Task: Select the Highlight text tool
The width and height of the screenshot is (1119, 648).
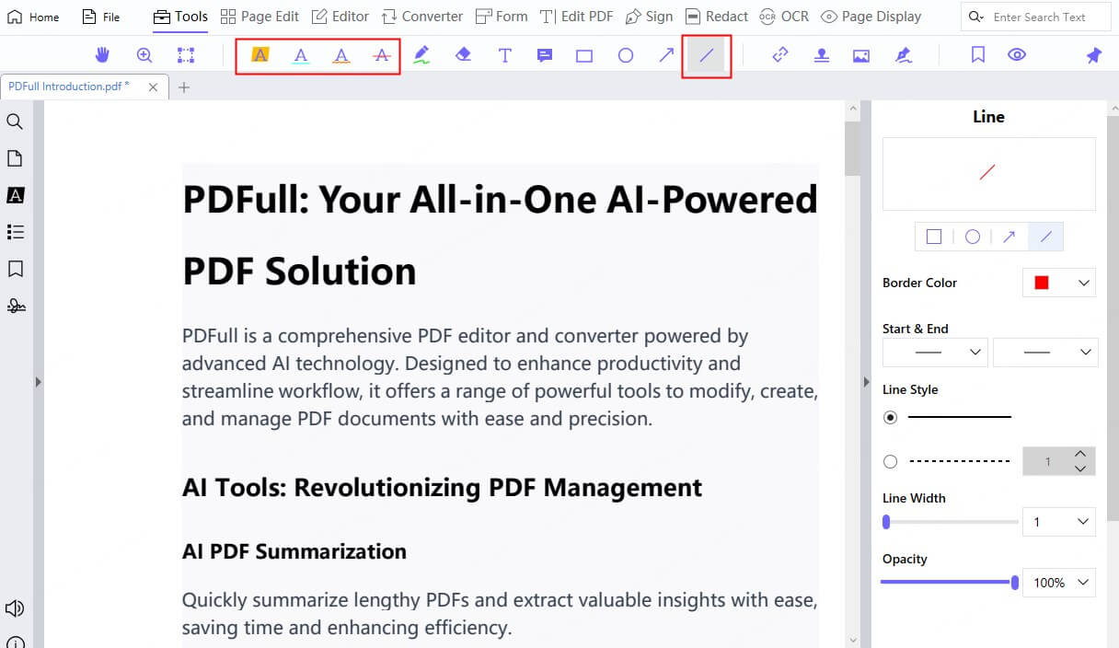Action: 260,54
